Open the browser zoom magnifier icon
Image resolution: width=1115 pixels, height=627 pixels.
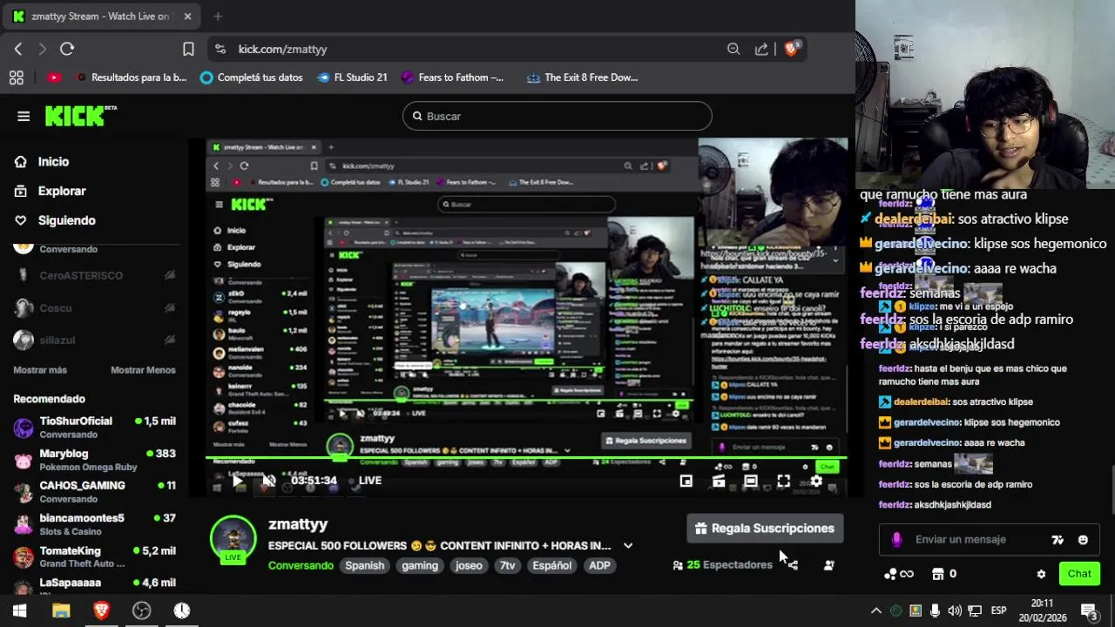pyautogui.click(x=733, y=49)
